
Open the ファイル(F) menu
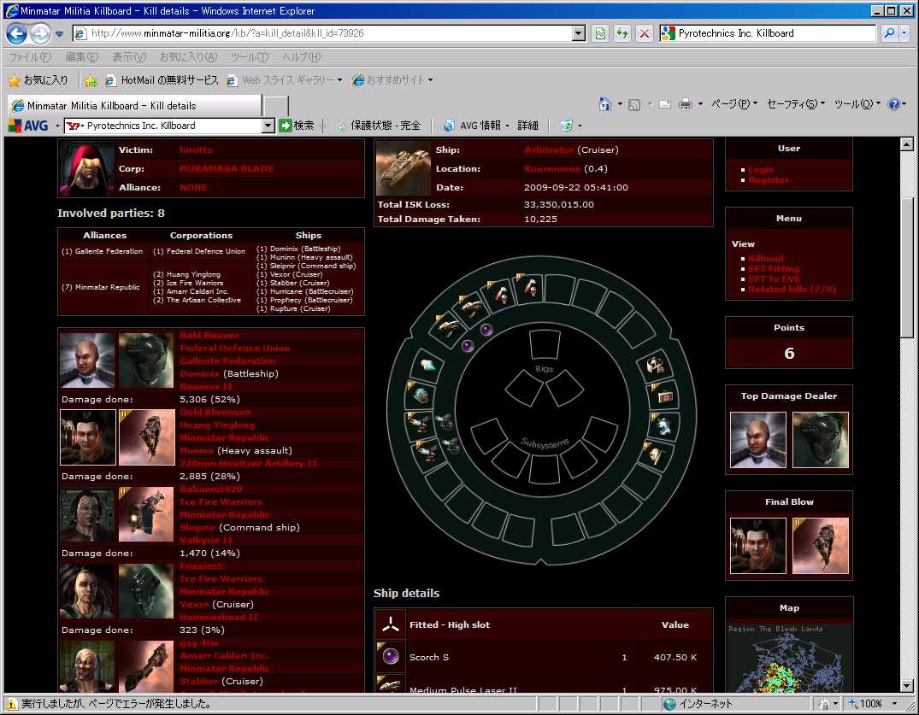pyautogui.click(x=30, y=56)
